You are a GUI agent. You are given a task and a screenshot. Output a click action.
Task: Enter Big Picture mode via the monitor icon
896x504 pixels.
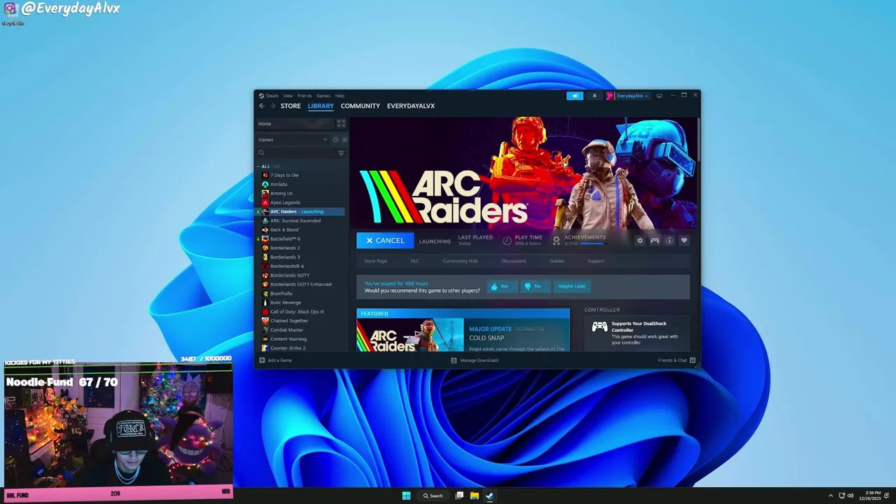(x=659, y=96)
